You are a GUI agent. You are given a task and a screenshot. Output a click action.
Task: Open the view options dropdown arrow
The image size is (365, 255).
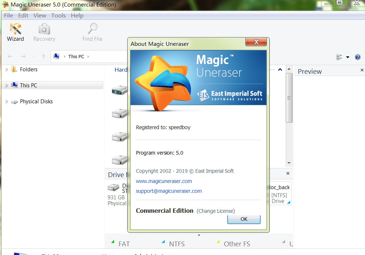tap(348, 57)
